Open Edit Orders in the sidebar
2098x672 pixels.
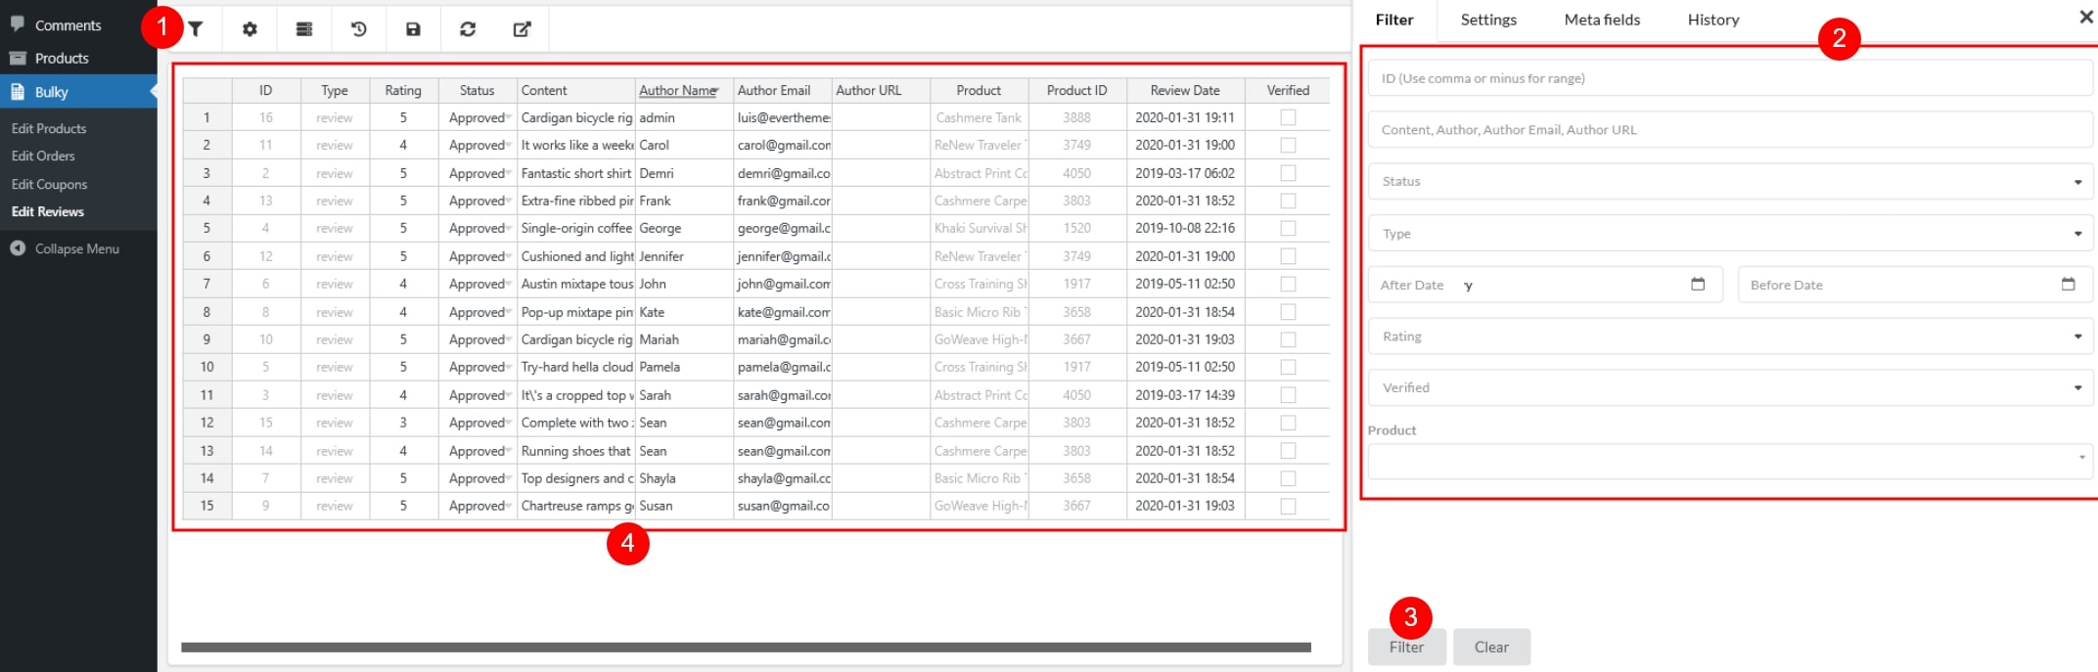click(x=43, y=156)
